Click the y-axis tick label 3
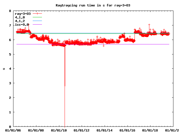Screen dimensions: 179x134 (x=10, y=83)
